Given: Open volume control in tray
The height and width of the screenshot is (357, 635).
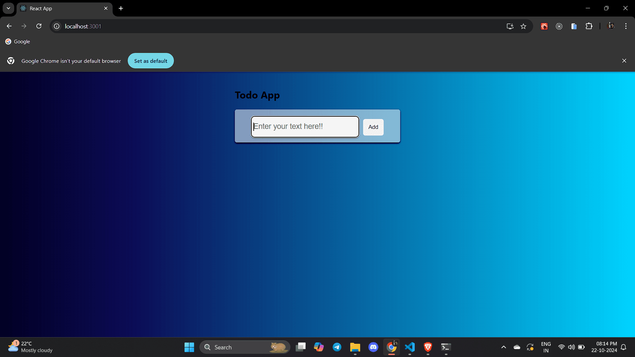Looking at the screenshot, I should tap(571, 347).
